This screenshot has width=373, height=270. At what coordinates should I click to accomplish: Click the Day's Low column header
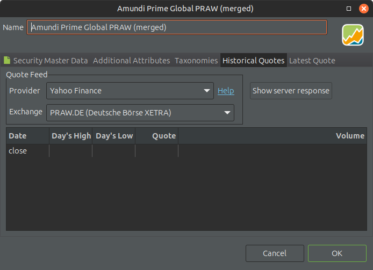click(x=114, y=136)
